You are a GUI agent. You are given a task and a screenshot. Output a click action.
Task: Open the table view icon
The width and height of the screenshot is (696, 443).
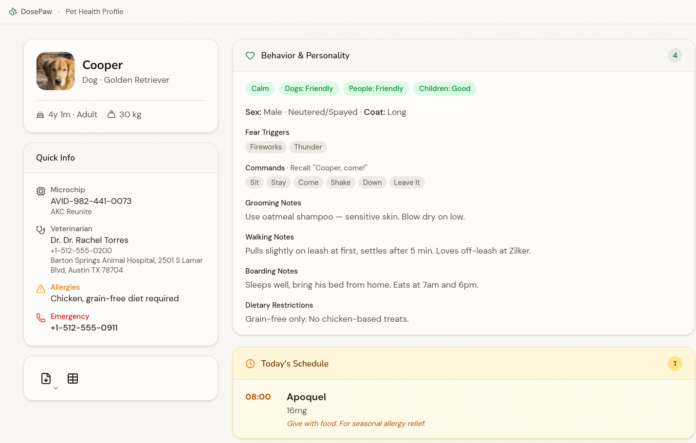[73, 378]
